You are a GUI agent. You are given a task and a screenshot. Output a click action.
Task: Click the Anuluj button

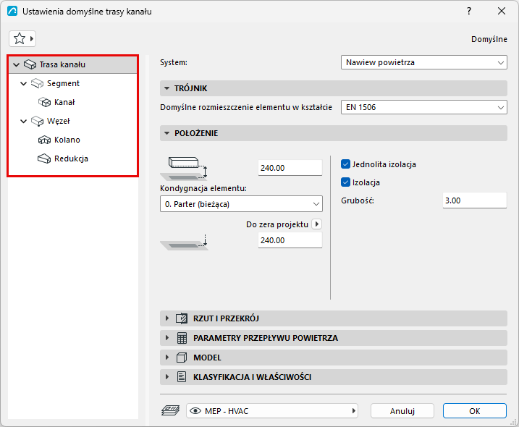[x=402, y=411]
